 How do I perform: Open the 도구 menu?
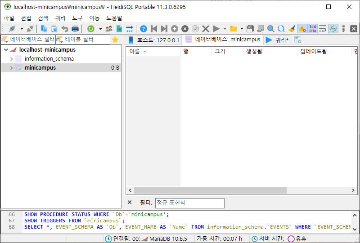77,18
